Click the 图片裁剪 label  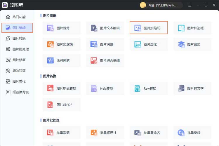(x=63, y=28)
